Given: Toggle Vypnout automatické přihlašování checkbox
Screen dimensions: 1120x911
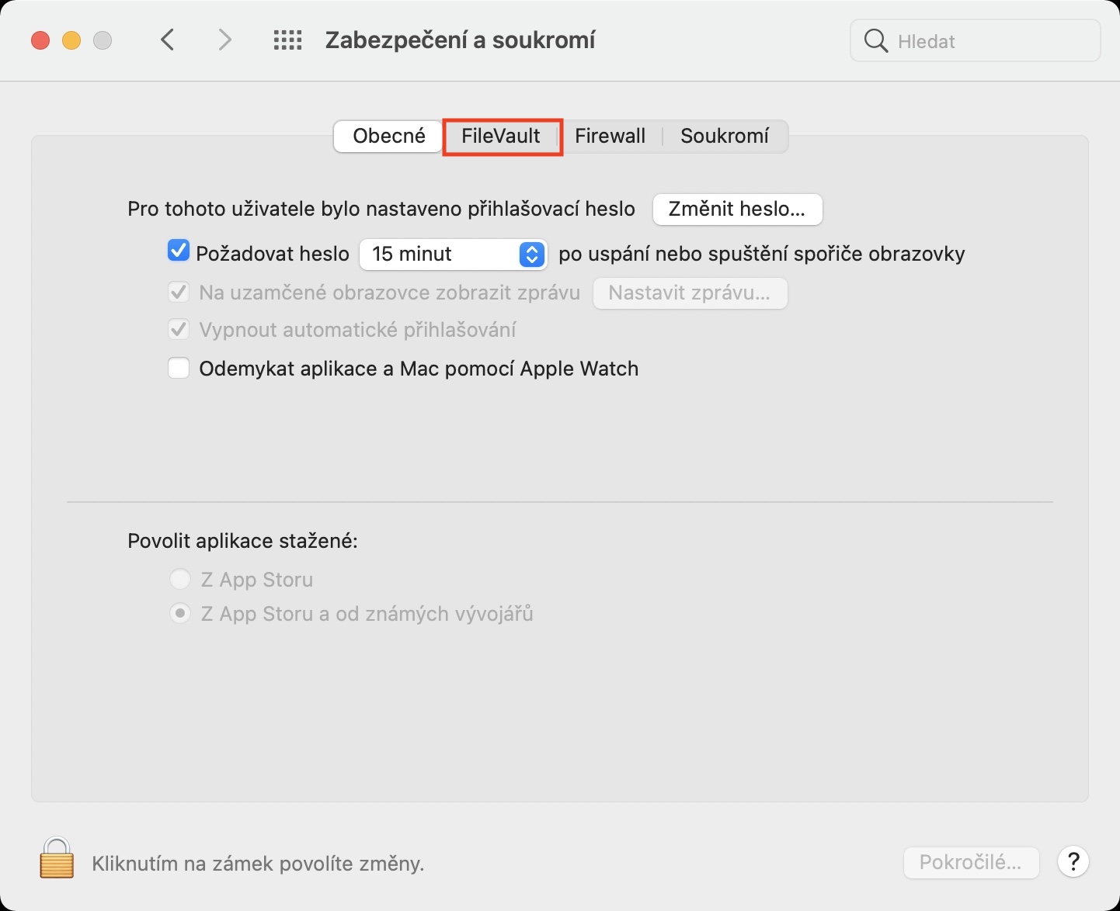Looking at the screenshot, I should 179,330.
